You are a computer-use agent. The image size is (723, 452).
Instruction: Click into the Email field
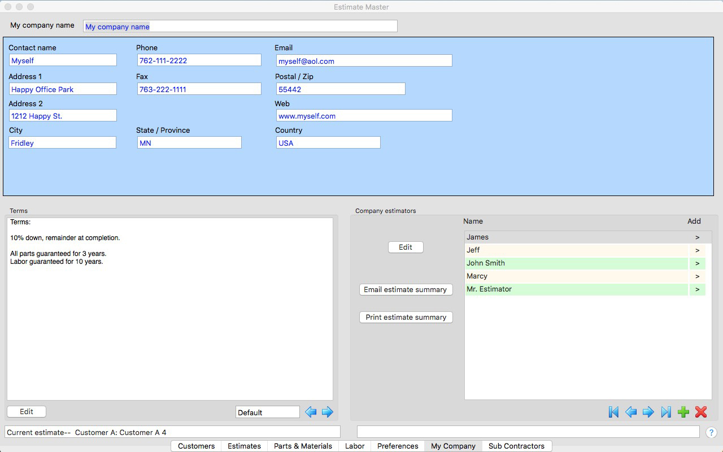click(x=364, y=61)
